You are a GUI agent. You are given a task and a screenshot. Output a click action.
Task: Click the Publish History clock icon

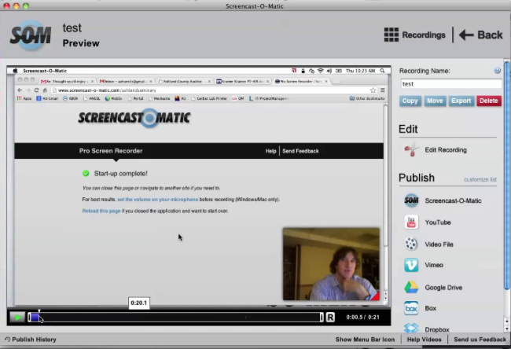[7, 340]
